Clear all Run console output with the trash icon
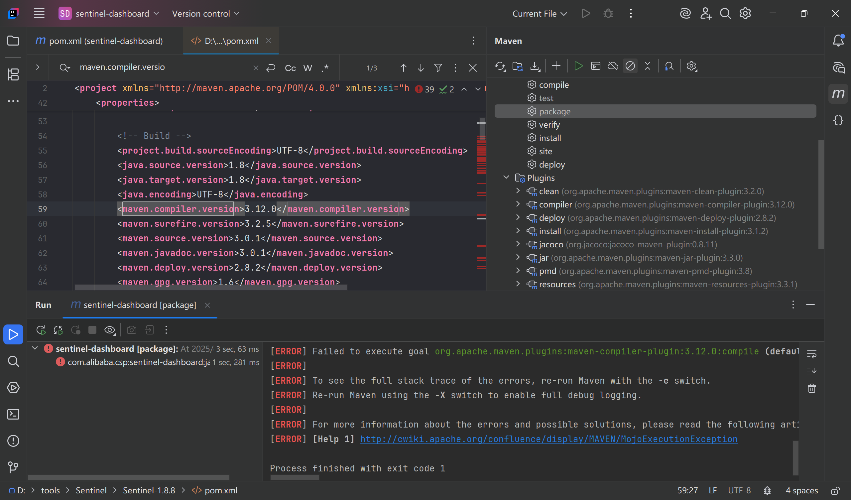The height and width of the screenshot is (500, 851). 811,388
